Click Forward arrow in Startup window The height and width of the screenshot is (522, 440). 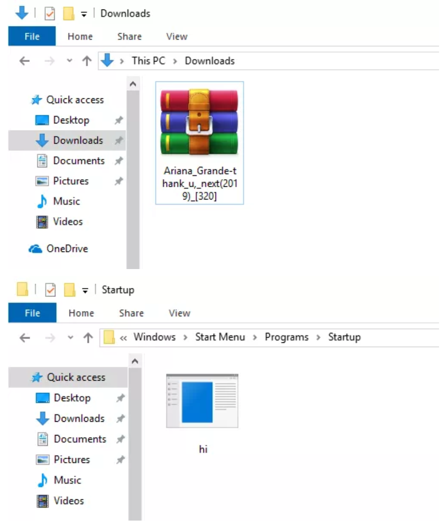coord(50,338)
